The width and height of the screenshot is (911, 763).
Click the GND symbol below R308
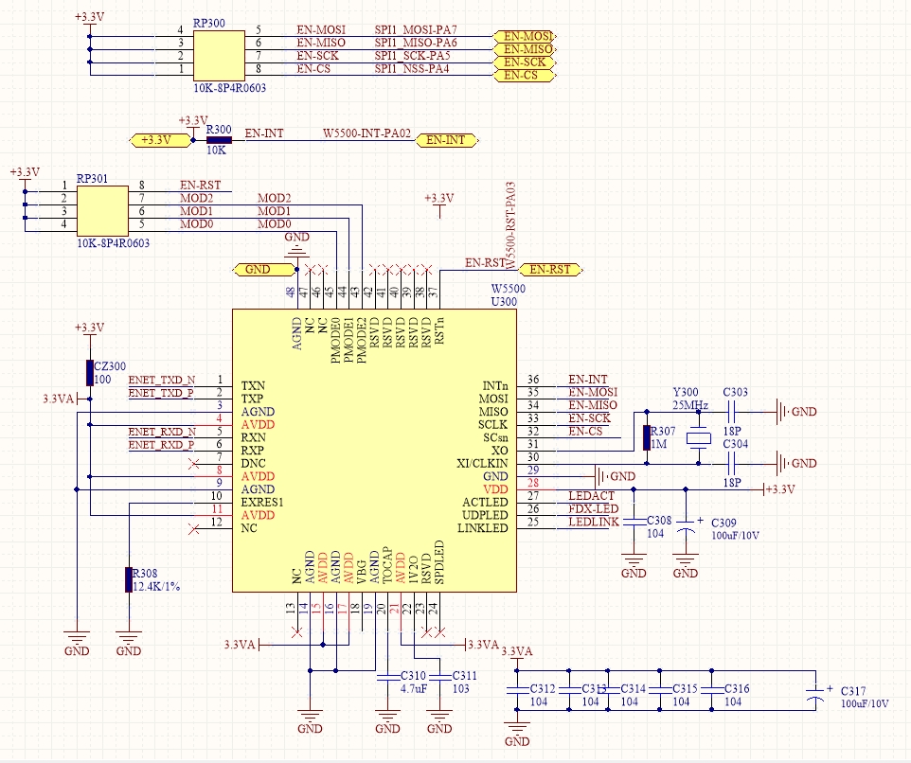pos(129,644)
